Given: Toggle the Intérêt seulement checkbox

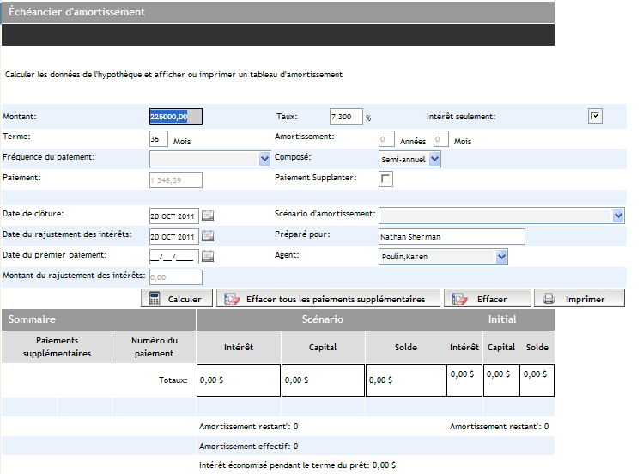Looking at the screenshot, I should pyautogui.click(x=595, y=116).
